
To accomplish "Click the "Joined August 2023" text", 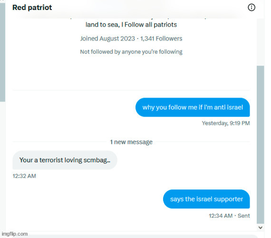I will coord(107,39).
